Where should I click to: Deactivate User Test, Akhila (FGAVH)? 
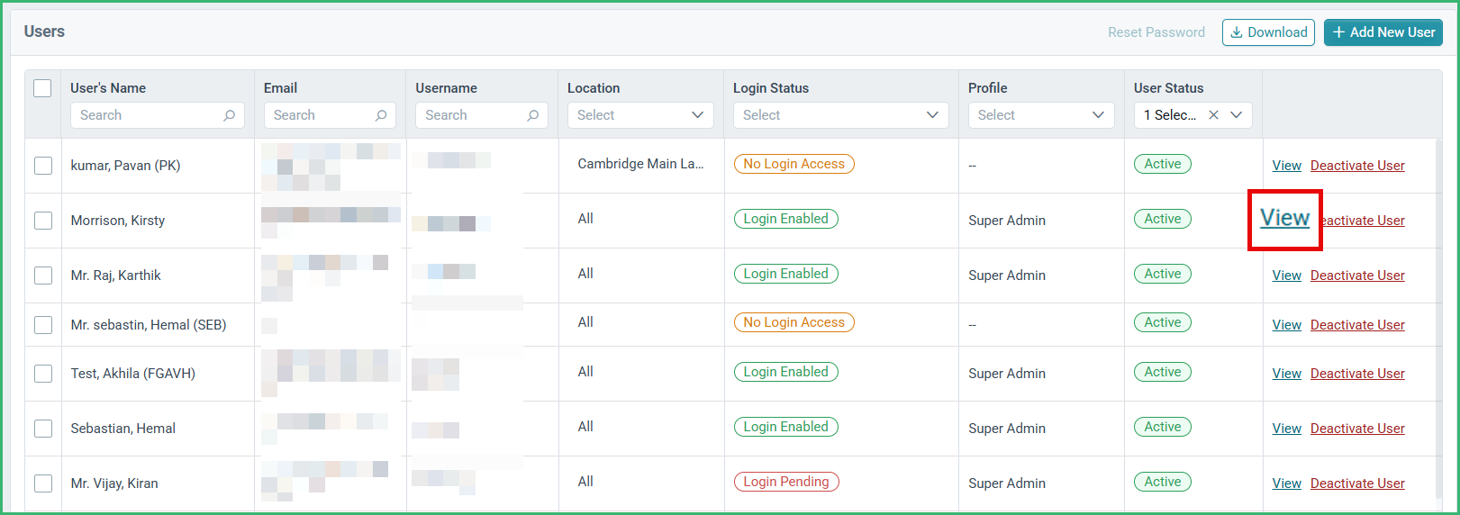(x=1357, y=374)
